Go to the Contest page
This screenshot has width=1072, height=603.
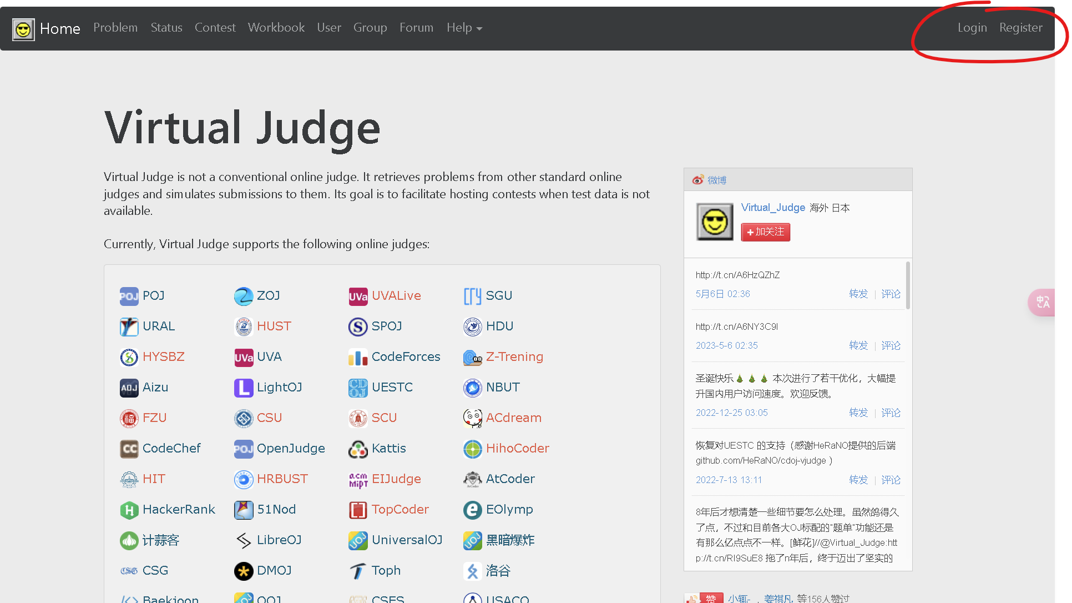coord(215,28)
